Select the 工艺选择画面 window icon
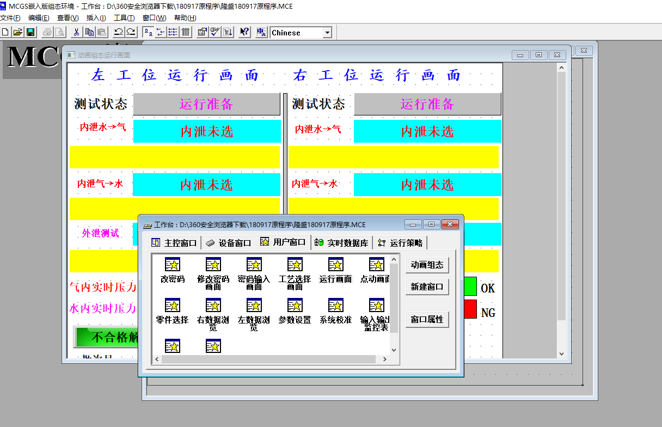Viewport: 662px width, 427px height. (x=295, y=265)
